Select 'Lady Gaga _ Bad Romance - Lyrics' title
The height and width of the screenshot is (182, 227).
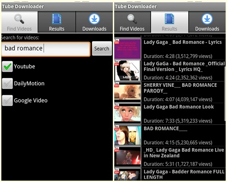183,42
